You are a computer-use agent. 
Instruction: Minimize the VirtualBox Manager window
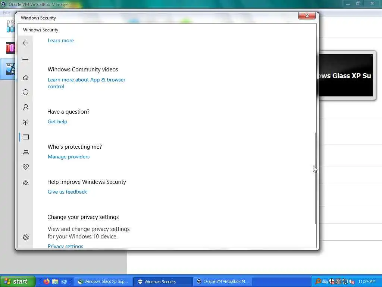(348, 4)
